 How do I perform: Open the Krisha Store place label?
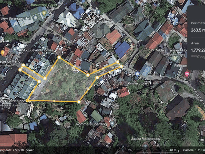[137, 83]
